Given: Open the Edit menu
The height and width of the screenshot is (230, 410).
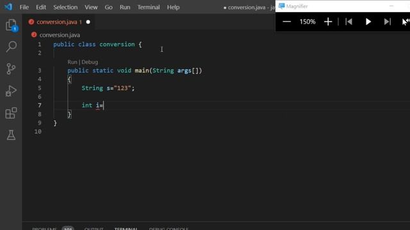Looking at the screenshot, I should pos(41,7).
